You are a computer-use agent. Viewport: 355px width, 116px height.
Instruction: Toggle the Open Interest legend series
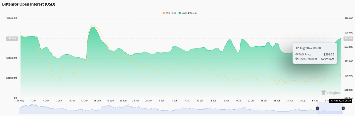(x=187, y=13)
